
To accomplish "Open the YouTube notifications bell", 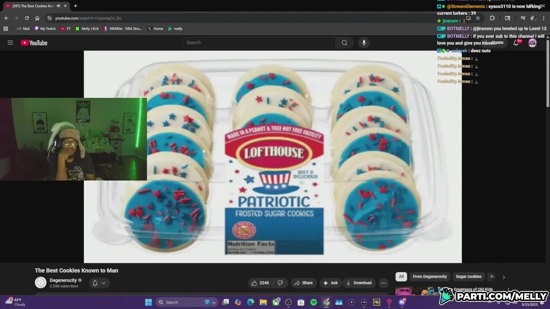I will (516, 42).
